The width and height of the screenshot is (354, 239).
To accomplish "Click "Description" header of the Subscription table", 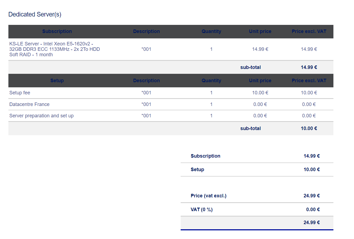I will [x=147, y=31].
